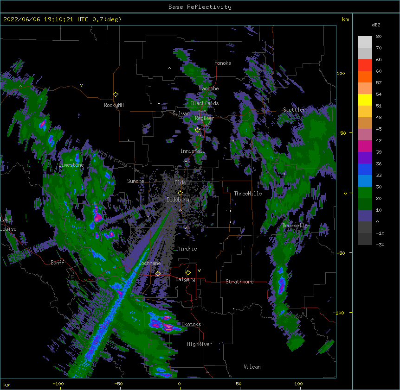
Task: Click the Base_Reflectivity title
Action: [x=200, y=7]
